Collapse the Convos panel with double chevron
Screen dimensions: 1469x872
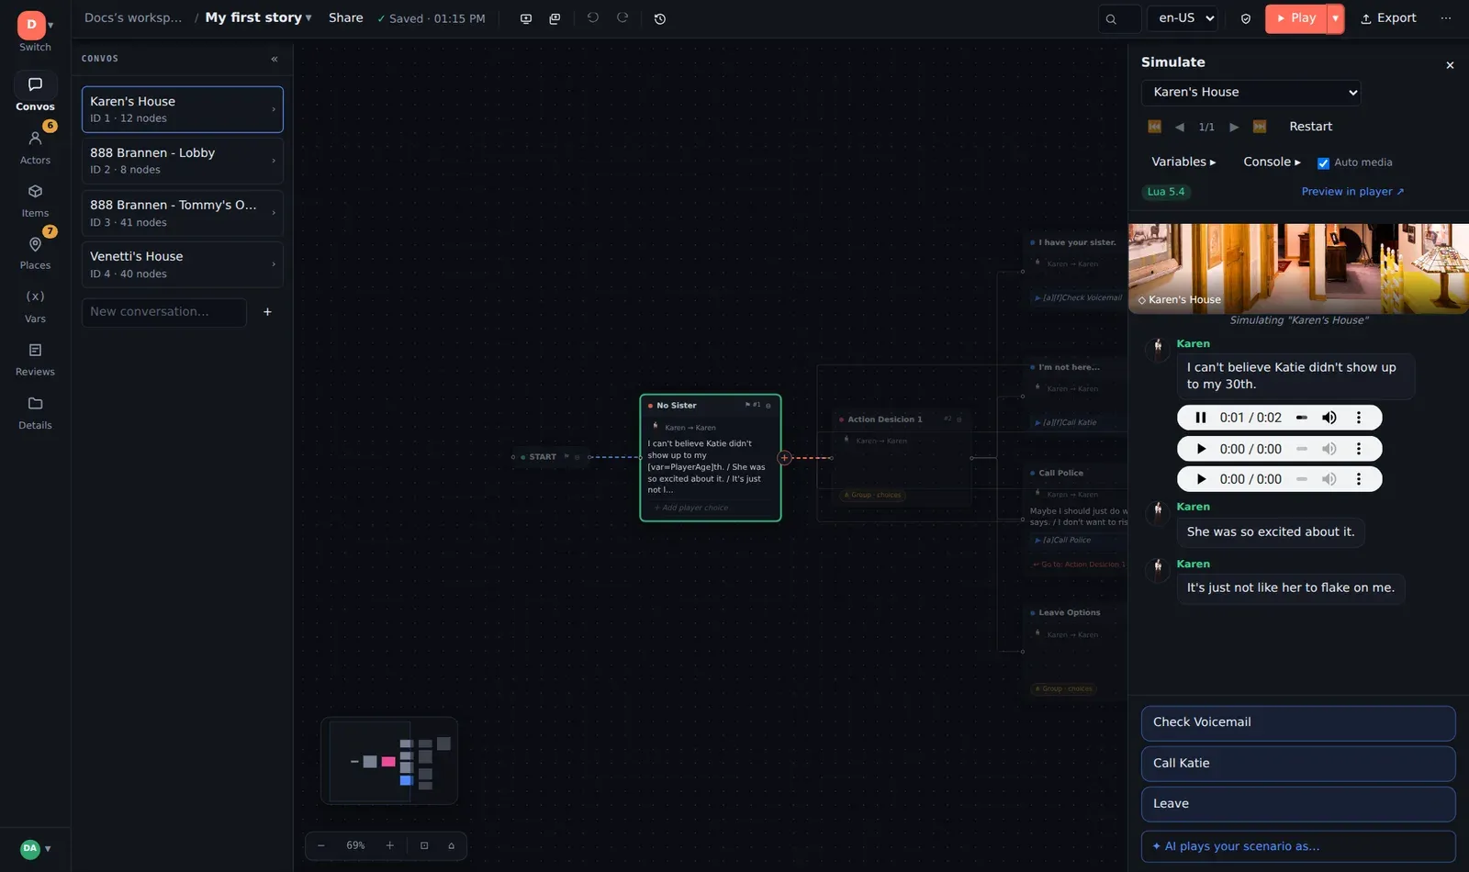pyautogui.click(x=275, y=59)
